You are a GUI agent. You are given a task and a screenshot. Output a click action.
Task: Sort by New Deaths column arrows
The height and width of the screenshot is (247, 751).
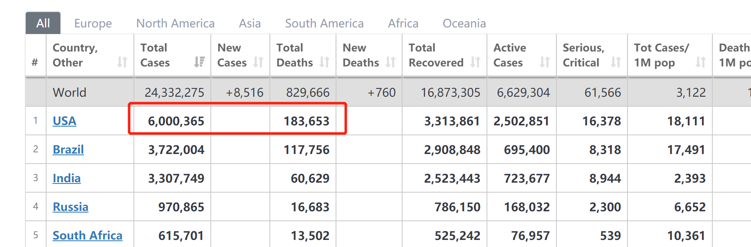click(390, 62)
